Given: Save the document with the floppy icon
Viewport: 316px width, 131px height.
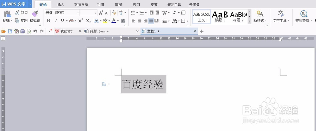Looking at the screenshot, I should (x=10, y=31).
